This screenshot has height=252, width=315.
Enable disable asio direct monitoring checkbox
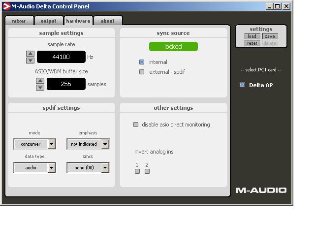[x=136, y=125]
